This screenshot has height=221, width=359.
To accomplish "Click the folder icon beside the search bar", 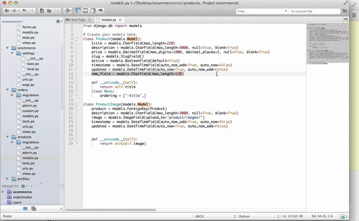I will point(345,11).
